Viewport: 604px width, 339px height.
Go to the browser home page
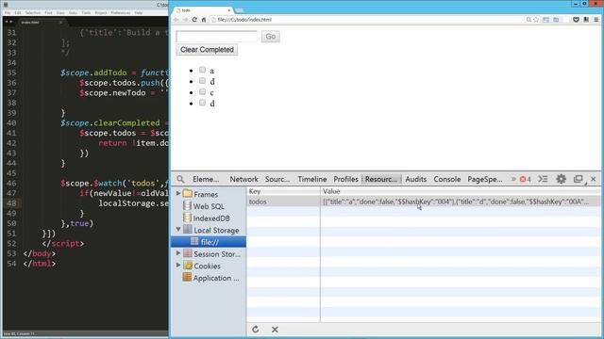204,20
